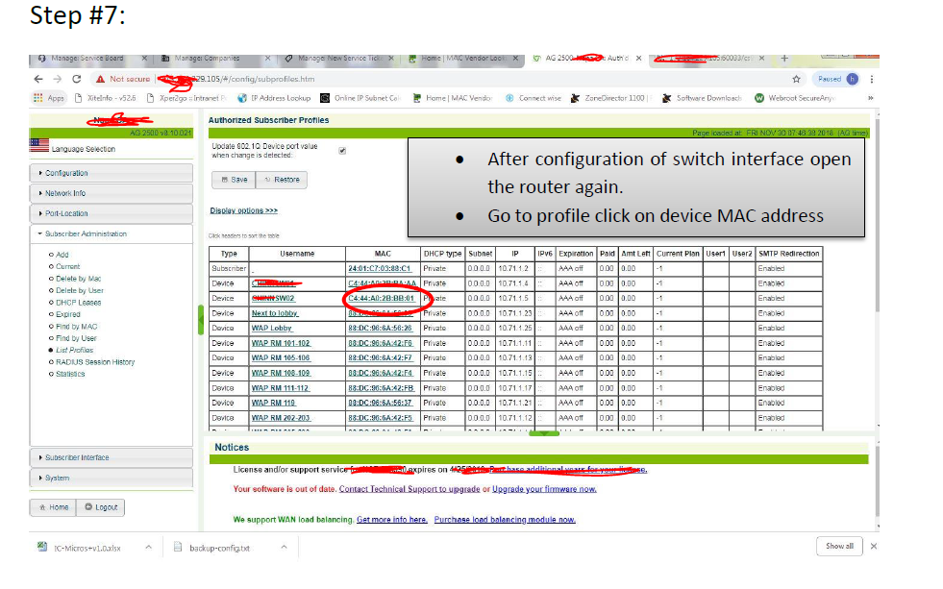Click the green splitter handle above Notices
Screen dimensions: 943x589
(544, 434)
